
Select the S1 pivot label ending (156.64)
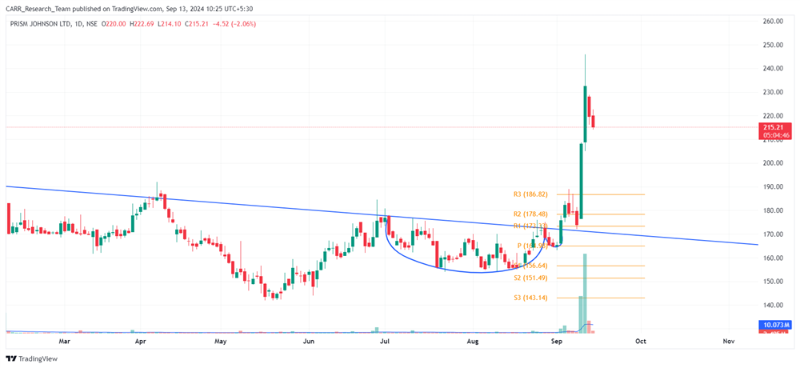click(530, 266)
